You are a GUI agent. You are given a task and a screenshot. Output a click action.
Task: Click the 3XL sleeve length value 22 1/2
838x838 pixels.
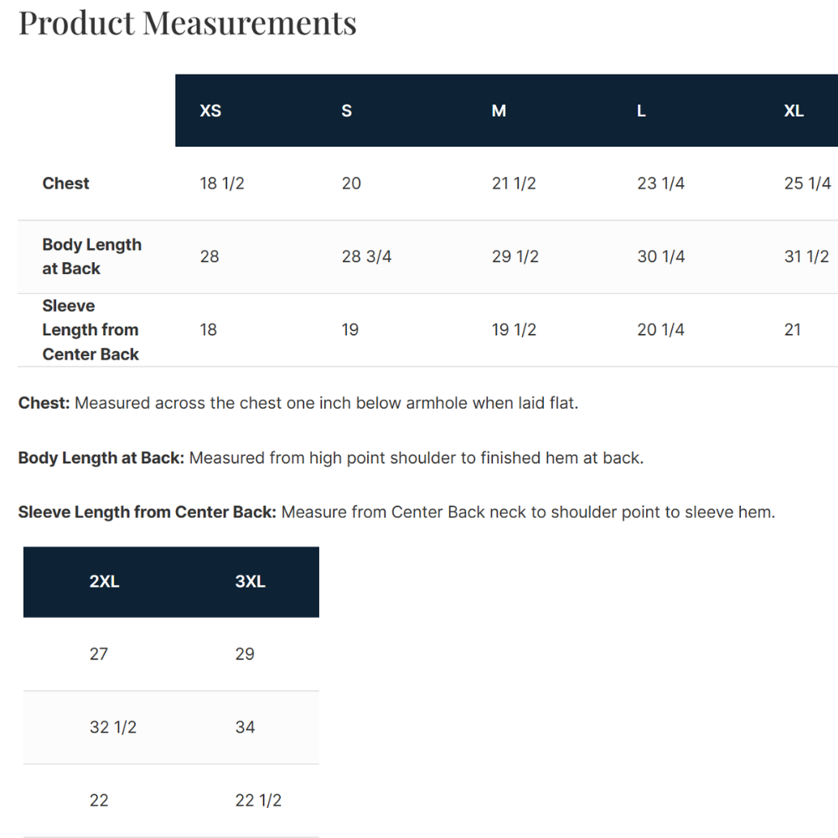tap(258, 800)
